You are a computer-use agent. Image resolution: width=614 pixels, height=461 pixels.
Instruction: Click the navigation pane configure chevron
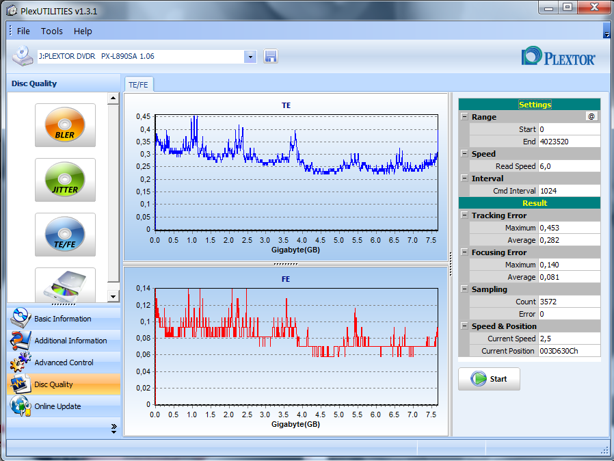click(114, 428)
